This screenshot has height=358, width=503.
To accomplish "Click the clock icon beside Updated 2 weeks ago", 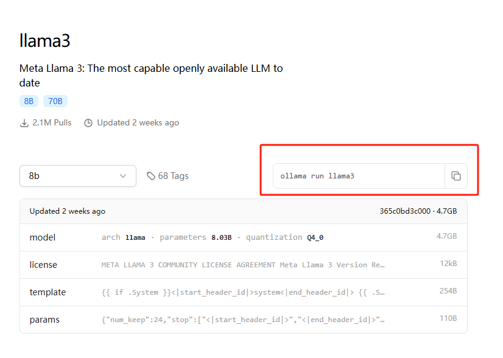I will click(88, 123).
